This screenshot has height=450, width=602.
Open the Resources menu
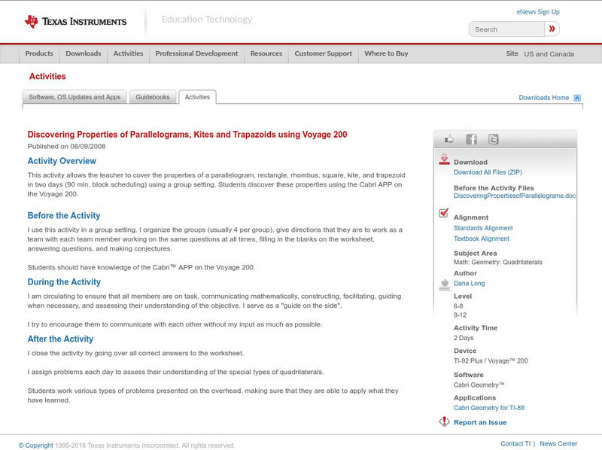click(266, 53)
